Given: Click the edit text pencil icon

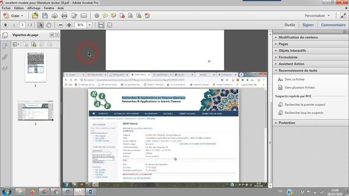Looking at the screenshot, I should tap(74, 16).
